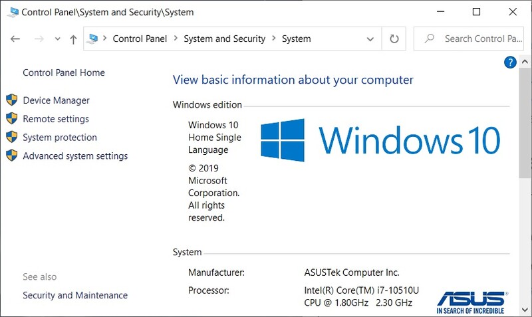
Task: Refresh the System page
Action: tap(394, 39)
